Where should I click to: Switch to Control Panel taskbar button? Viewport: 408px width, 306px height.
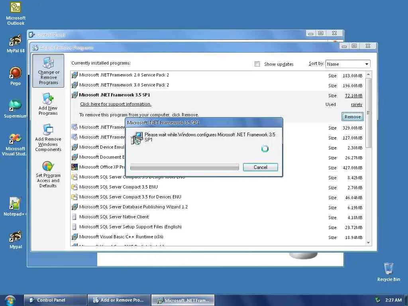[55, 300]
